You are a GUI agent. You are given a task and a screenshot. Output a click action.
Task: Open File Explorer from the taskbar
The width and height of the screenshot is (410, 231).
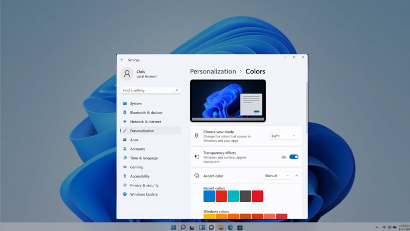[x=221, y=227]
